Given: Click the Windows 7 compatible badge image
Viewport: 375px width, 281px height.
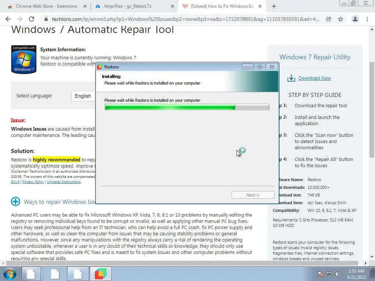Looking at the screenshot, I should point(24,59).
